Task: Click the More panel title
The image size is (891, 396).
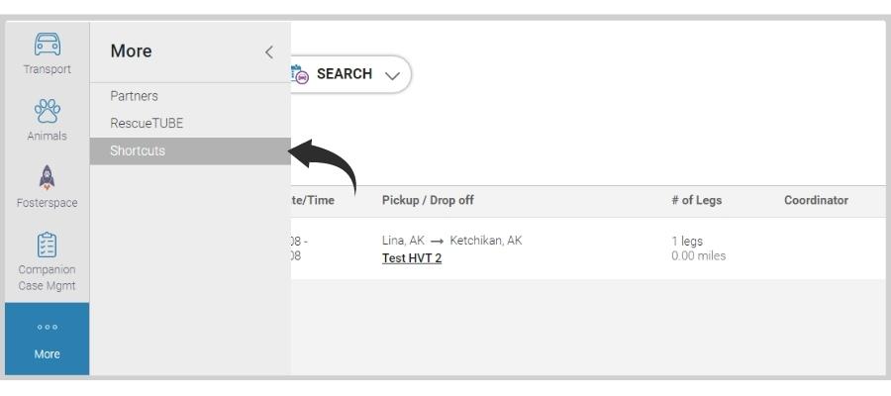Action: tap(131, 51)
